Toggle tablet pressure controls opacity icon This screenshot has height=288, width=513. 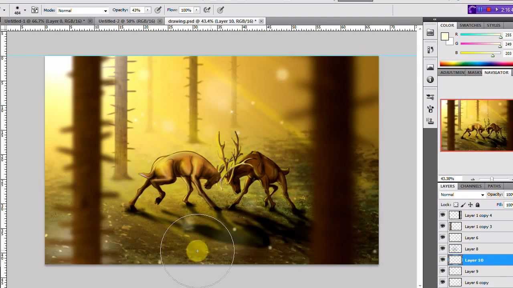tap(158, 10)
